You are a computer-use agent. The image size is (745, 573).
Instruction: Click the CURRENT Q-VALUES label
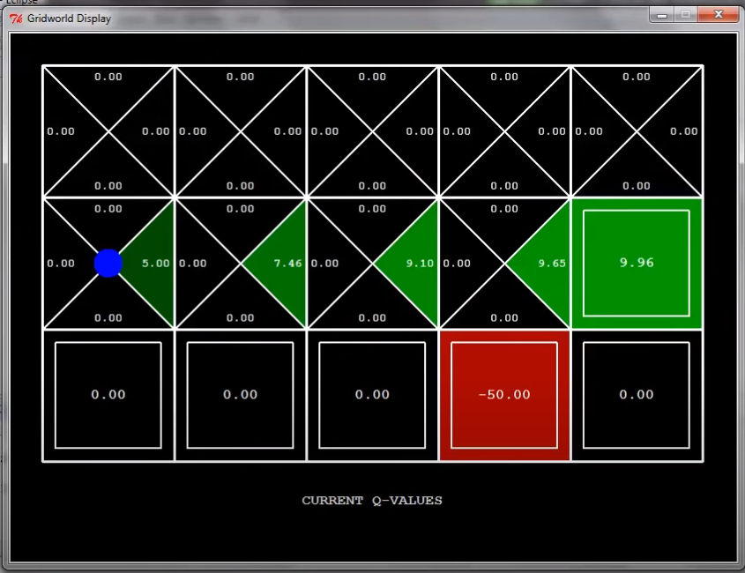point(371,501)
